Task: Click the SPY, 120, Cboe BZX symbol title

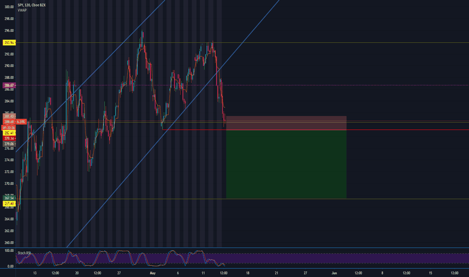Action: 31,5
